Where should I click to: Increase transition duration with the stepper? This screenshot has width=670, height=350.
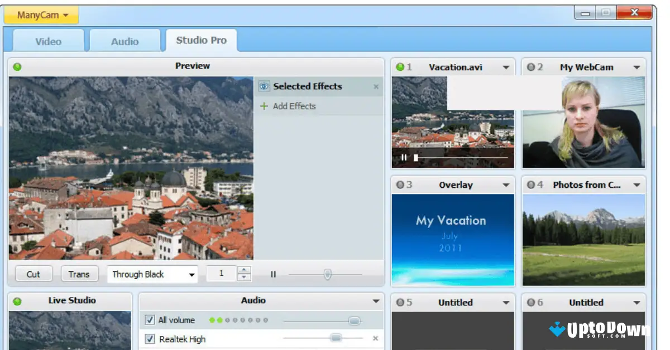pyautogui.click(x=244, y=270)
